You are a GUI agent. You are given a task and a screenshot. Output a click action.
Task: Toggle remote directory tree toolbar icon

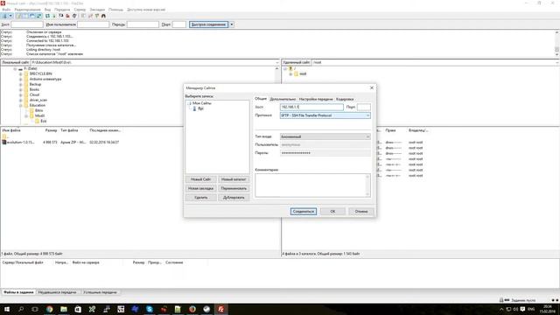(x=32, y=16)
